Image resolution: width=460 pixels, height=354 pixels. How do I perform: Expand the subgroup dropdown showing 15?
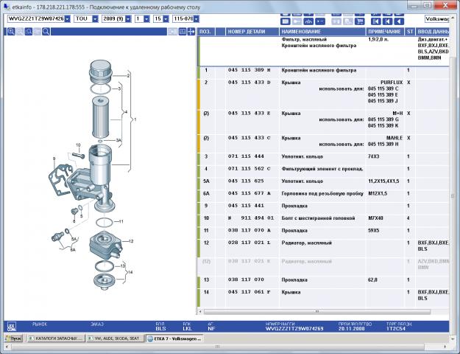click(166, 19)
